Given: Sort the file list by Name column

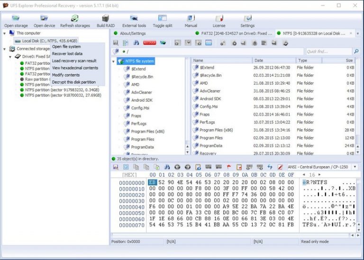Looking at the screenshot, I should click(x=222, y=60).
